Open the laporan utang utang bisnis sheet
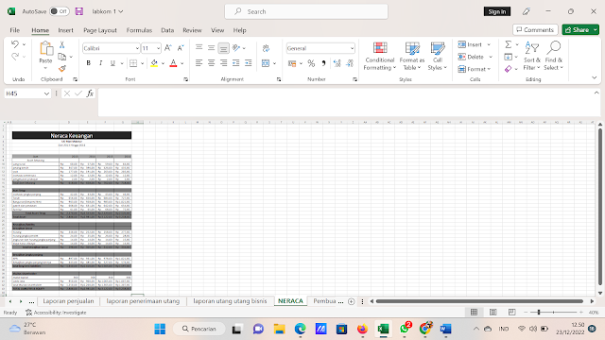 click(230, 301)
